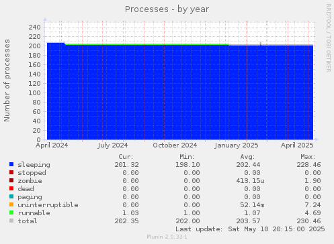Click the 'Processes - by year' title
The image size is (334, 244).
[x=167, y=9]
